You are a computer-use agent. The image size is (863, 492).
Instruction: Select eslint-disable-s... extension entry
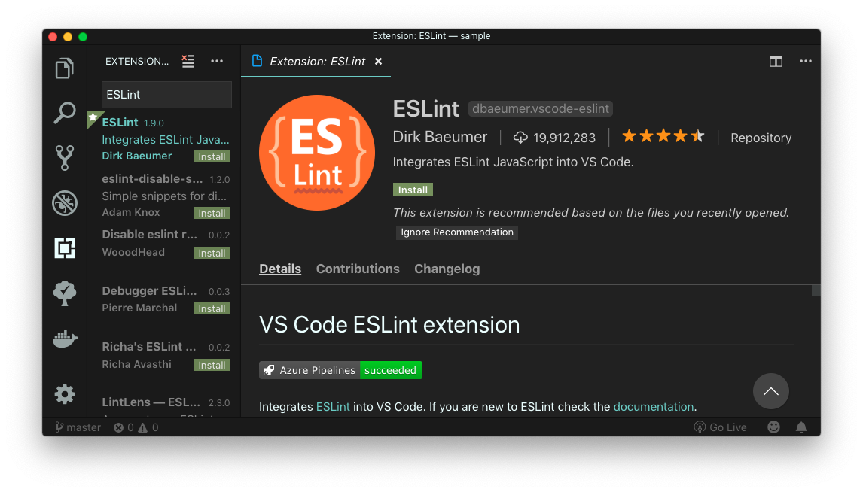163,195
